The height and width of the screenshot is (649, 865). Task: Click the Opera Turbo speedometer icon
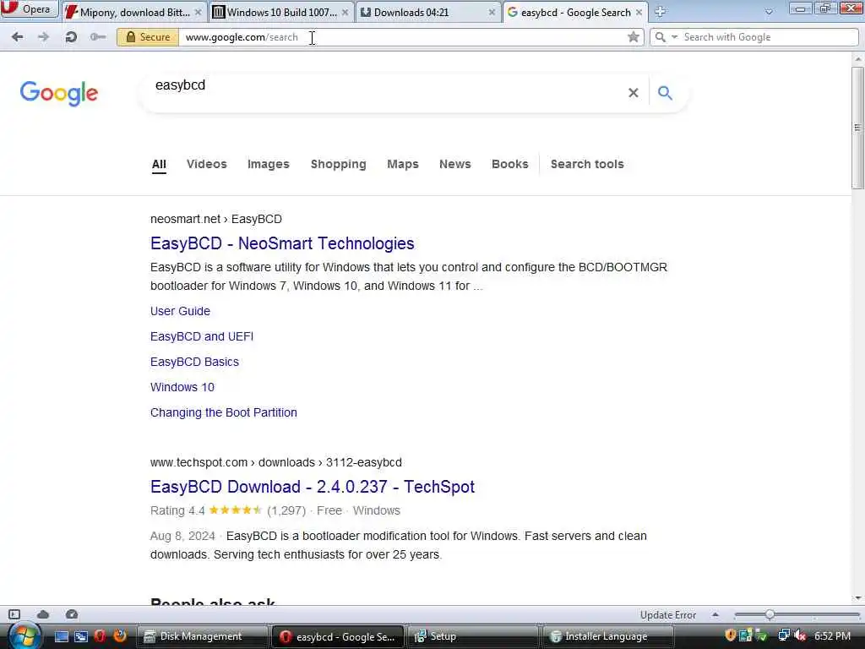coord(72,614)
